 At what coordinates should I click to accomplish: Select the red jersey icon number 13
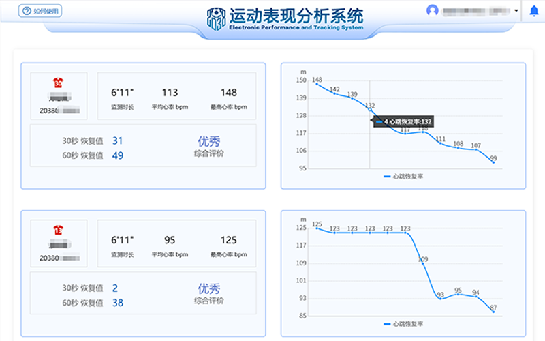pos(58,231)
